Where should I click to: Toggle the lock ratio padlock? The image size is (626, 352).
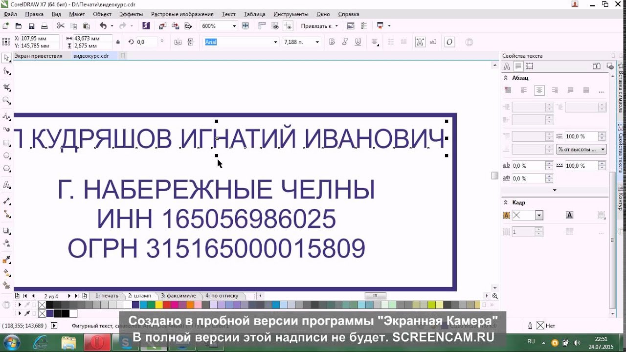click(x=118, y=42)
